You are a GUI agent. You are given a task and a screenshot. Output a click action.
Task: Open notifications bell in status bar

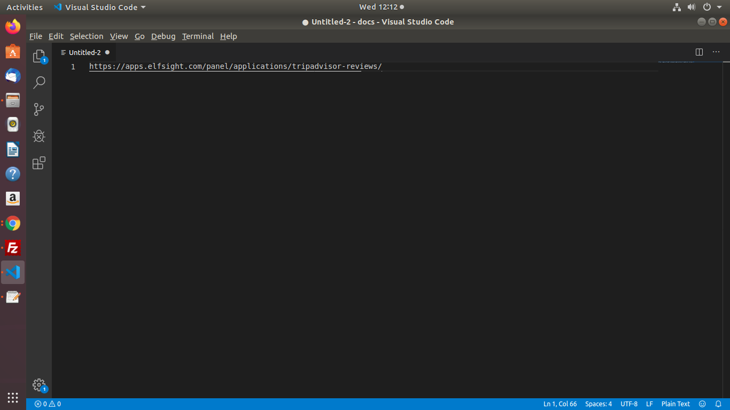[718, 404]
